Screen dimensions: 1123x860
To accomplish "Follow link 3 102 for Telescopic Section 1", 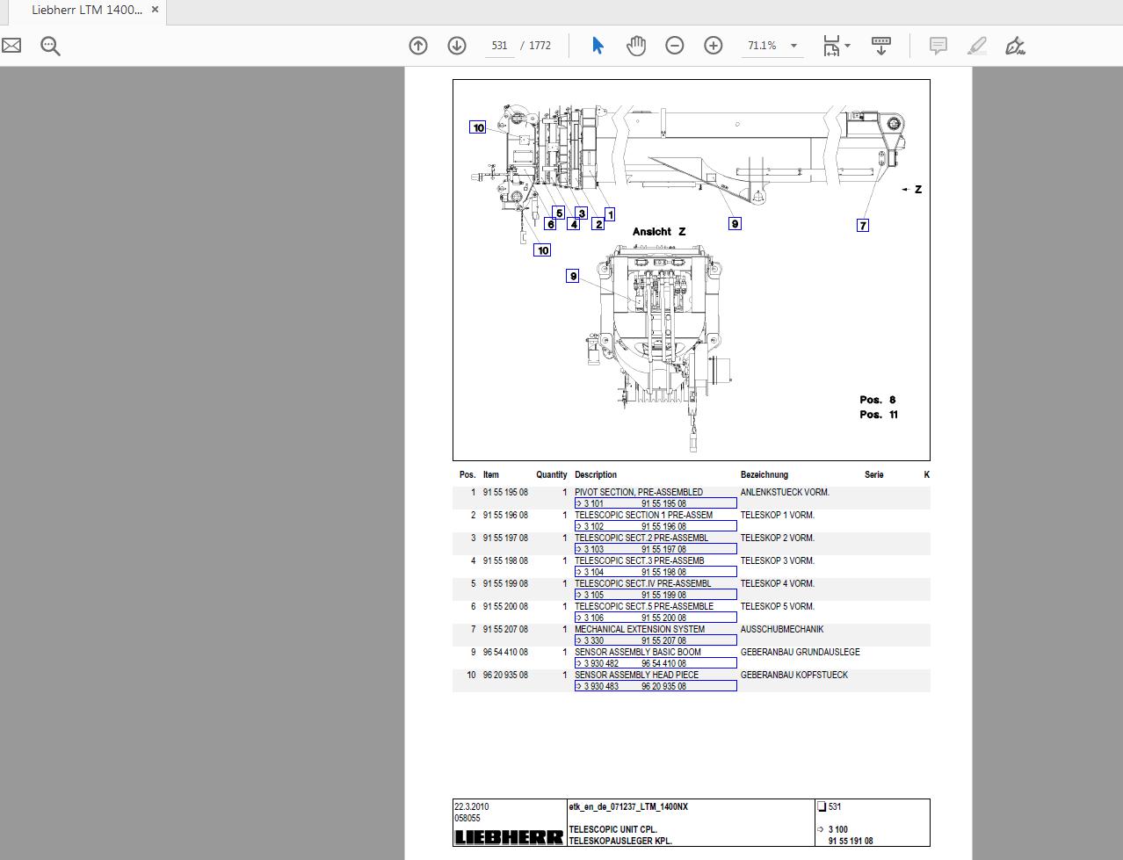I will (x=656, y=526).
